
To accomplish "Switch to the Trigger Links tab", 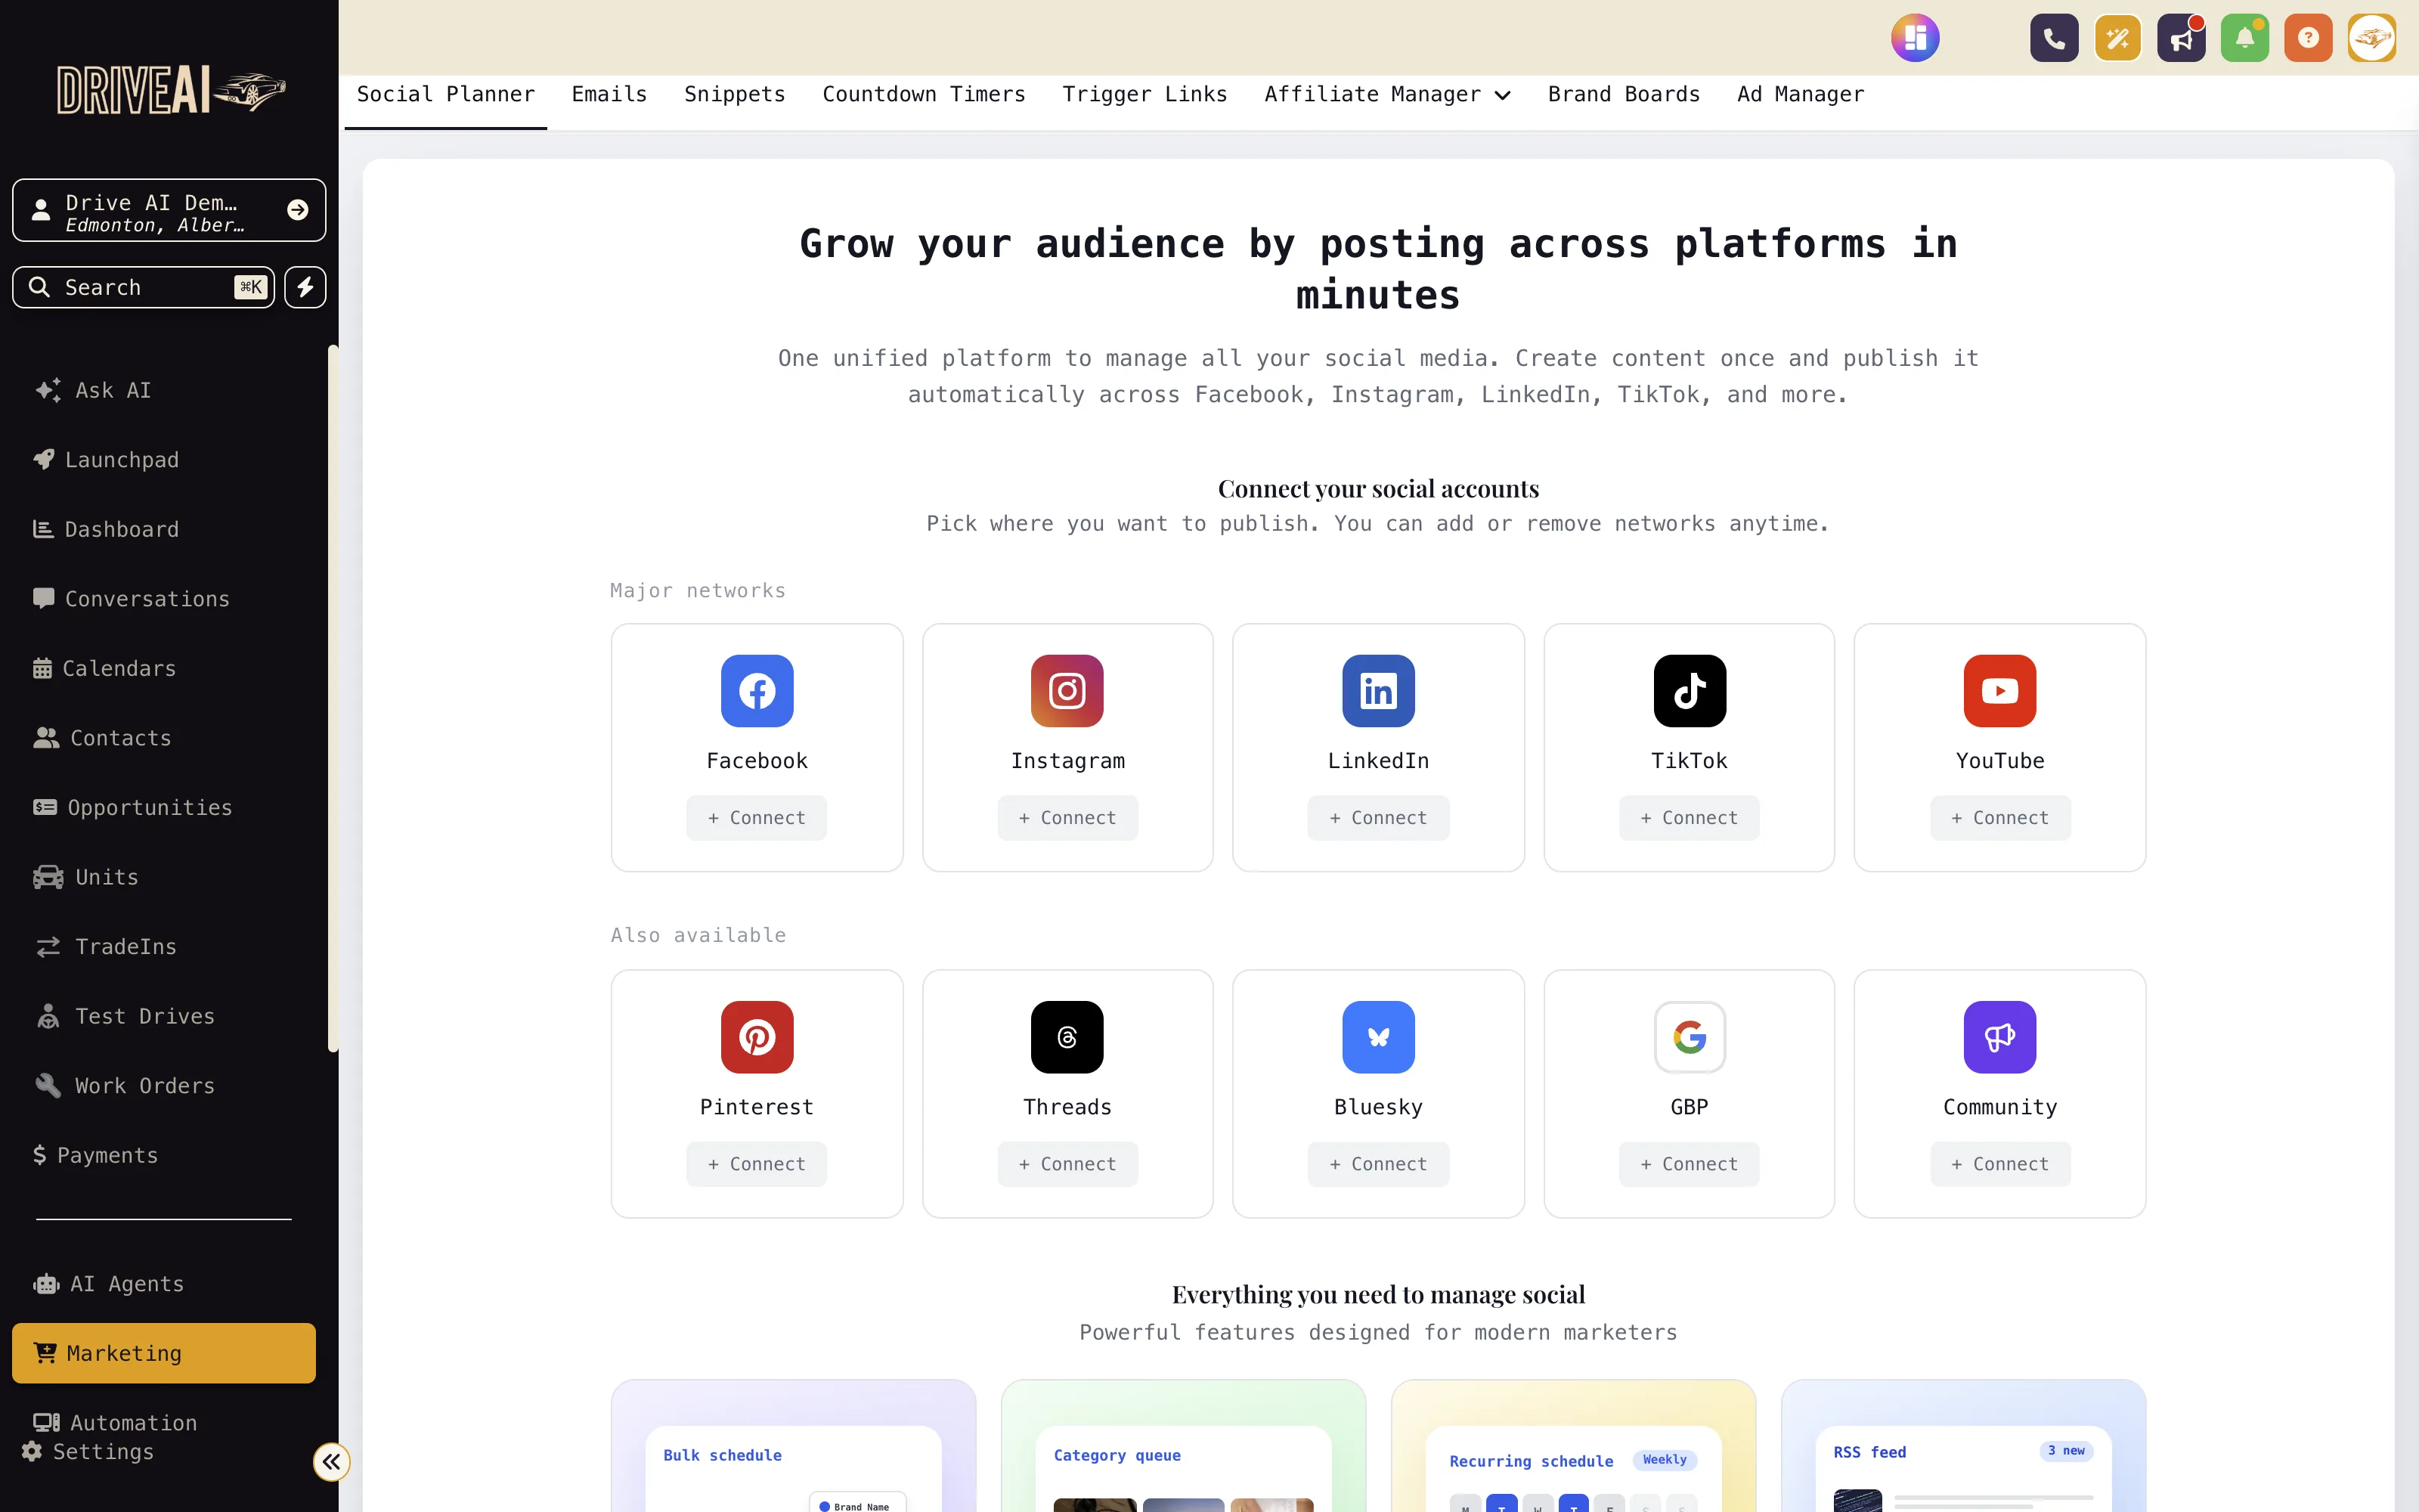I will coord(1144,94).
